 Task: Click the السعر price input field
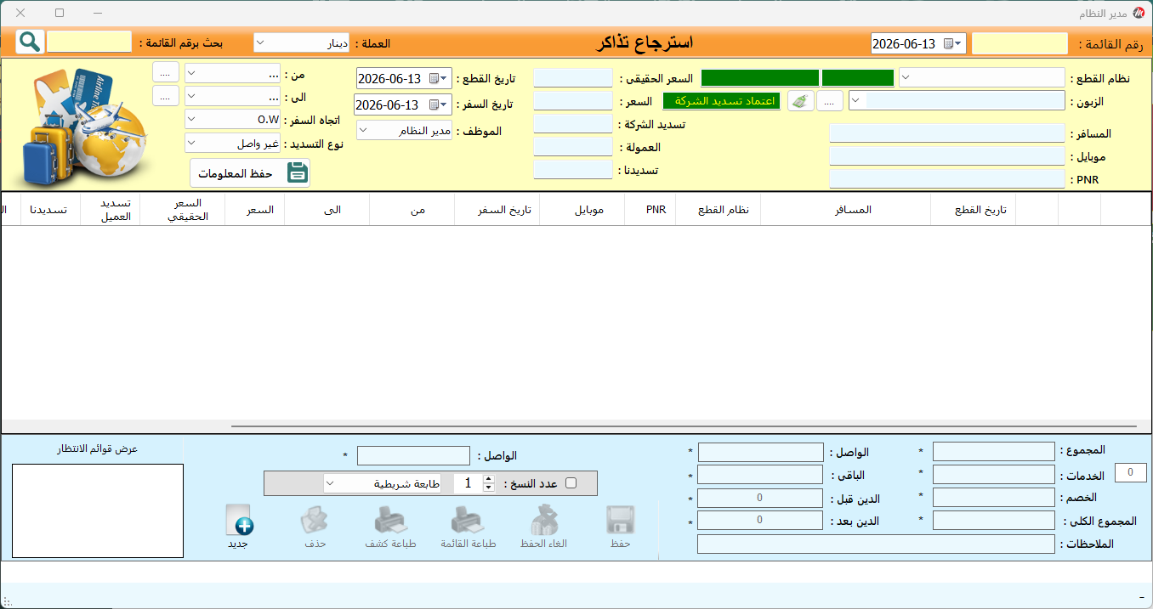pyautogui.click(x=573, y=101)
